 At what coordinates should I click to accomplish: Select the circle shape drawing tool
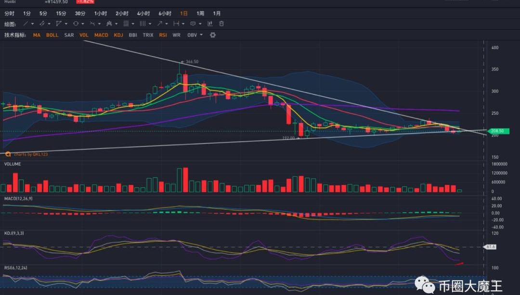point(76,24)
